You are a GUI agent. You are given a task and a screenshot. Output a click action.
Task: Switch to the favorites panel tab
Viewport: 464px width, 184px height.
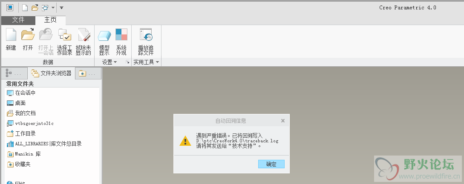pos(88,74)
